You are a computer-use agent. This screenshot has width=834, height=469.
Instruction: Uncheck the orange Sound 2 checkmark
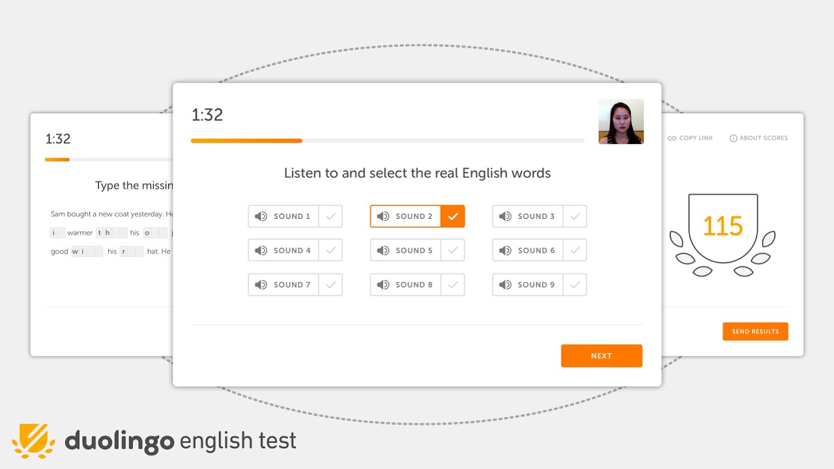pyautogui.click(x=453, y=216)
